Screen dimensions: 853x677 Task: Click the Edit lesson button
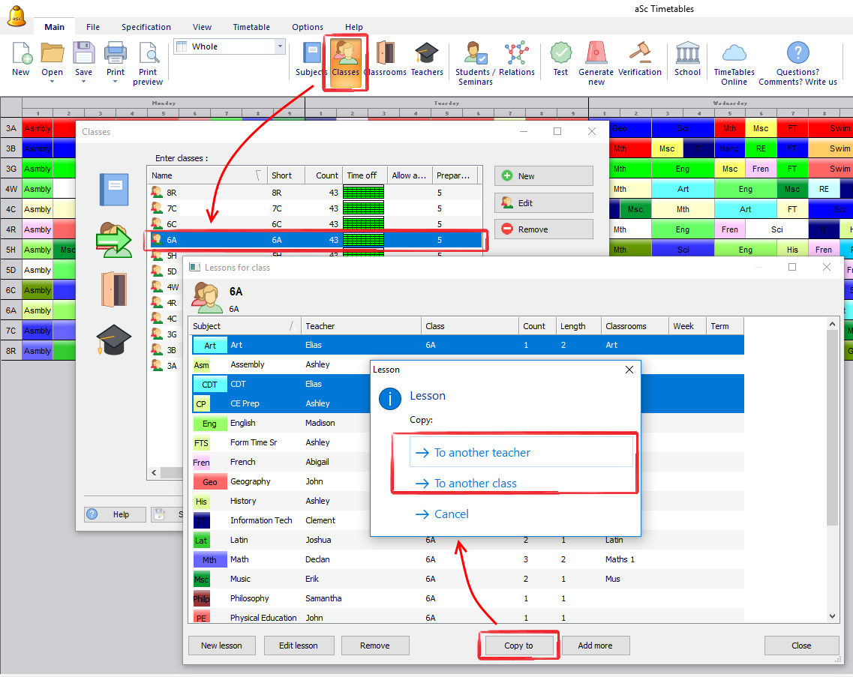[x=298, y=646]
